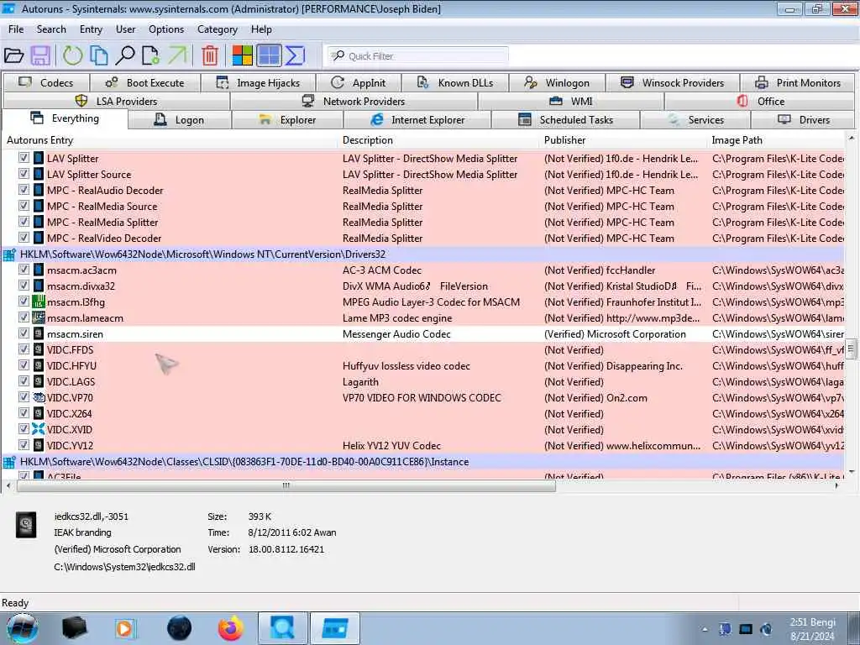Uncheck the msacm.ac3acm checkbox

[x=24, y=270]
